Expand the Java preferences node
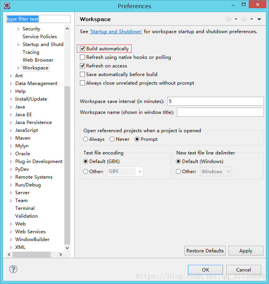This screenshot has width=269, height=284. click(x=11, y=107)
